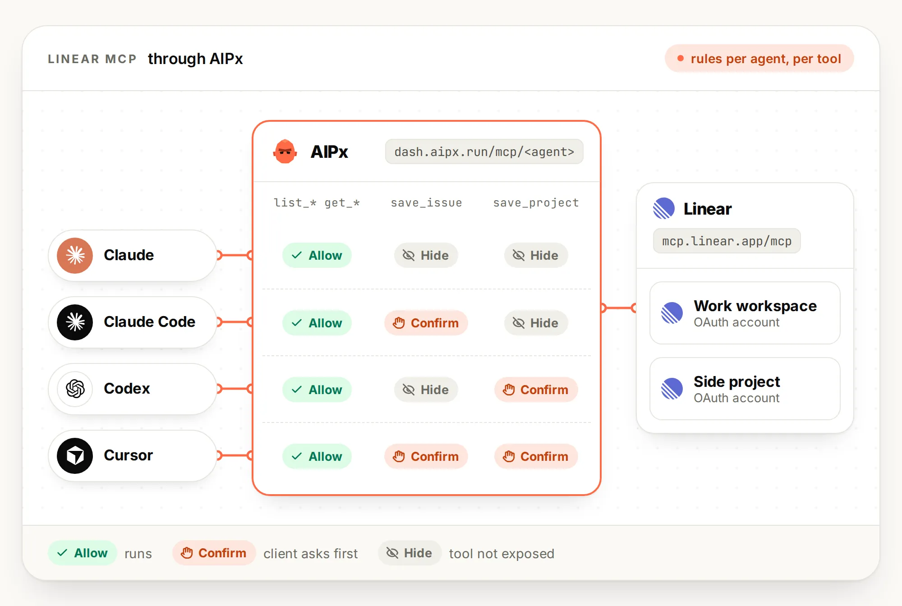
Task: Click the Cursor cube icon
Action: click(x=75, y=456)
